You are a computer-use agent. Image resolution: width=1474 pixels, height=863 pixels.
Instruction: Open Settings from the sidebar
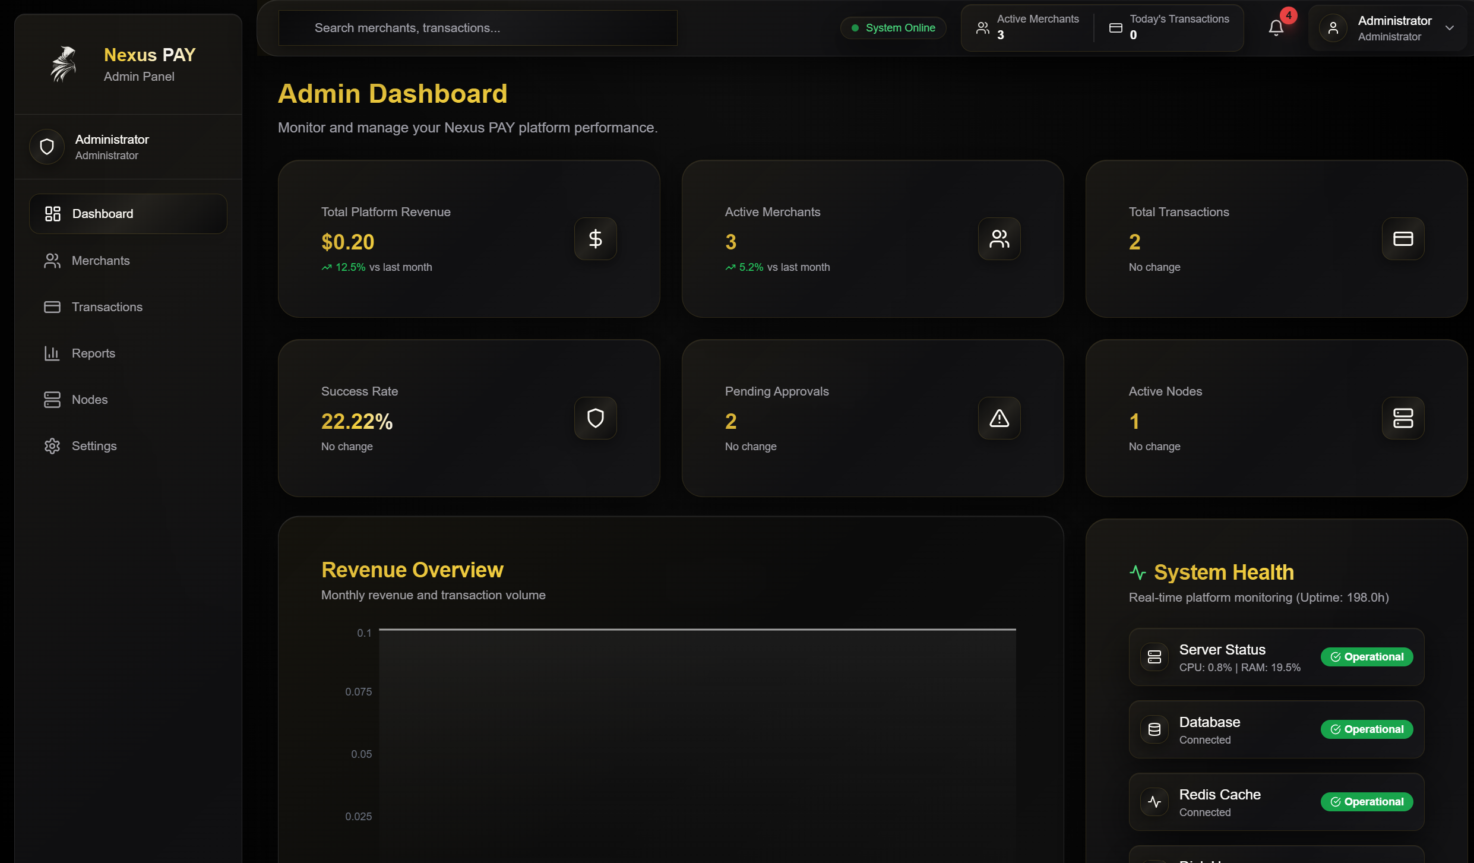pyautogui.click(x=94, y=446)
